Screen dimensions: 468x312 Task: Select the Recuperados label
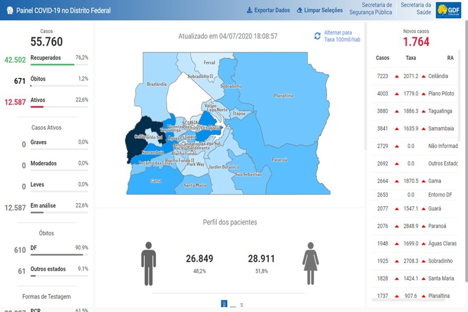[46, 58]
